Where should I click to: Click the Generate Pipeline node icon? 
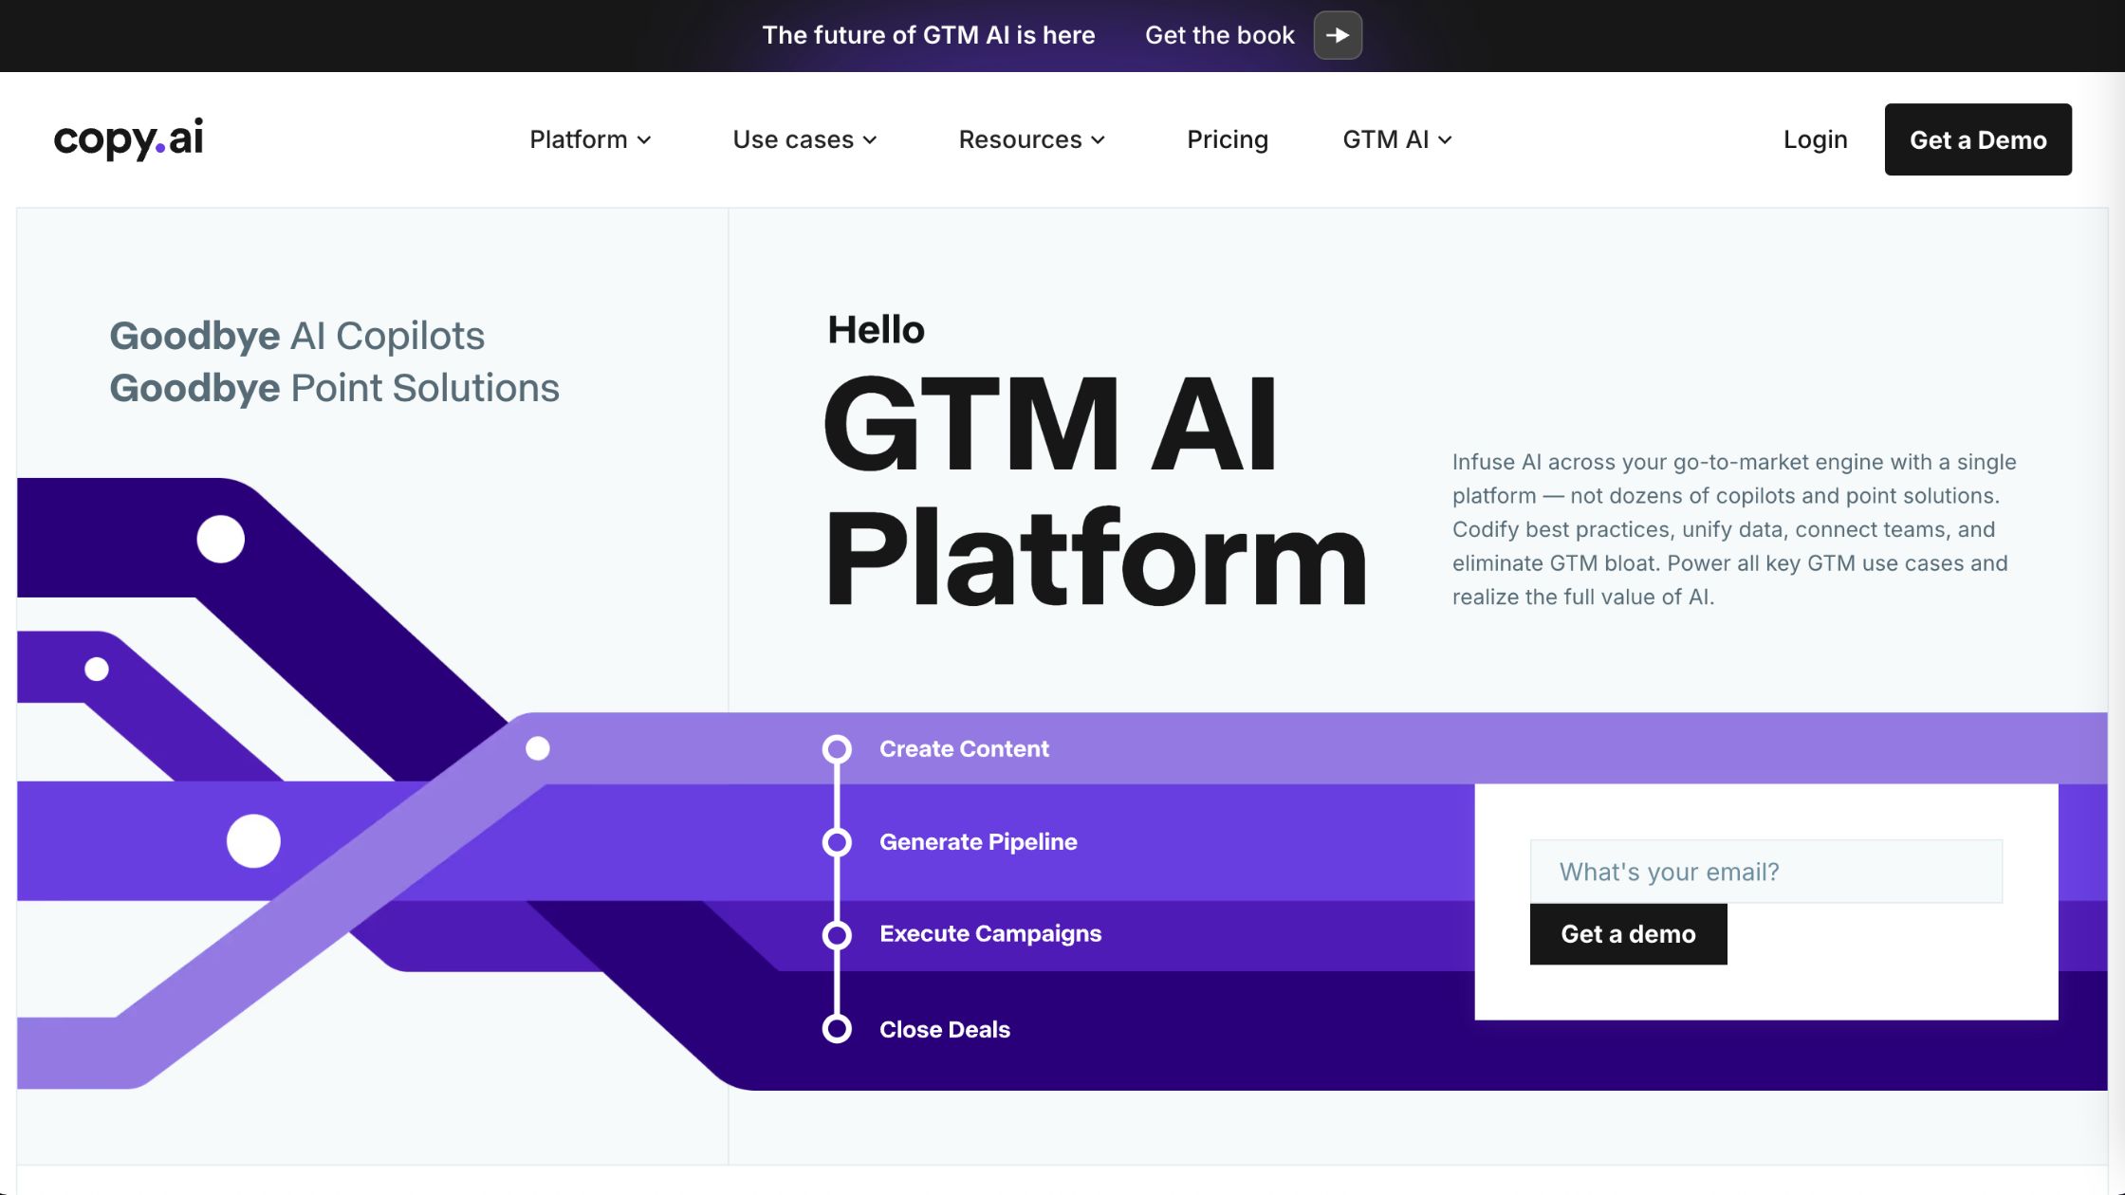(x=838, y=842)
